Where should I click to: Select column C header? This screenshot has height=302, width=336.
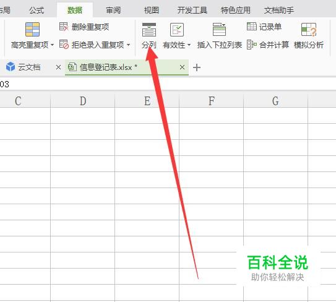(x=25, y=101)
